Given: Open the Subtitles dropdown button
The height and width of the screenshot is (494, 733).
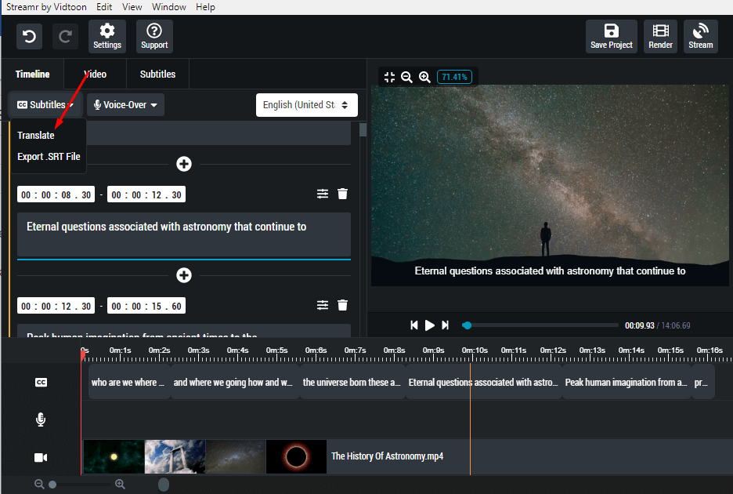Looking at the screenshot, I should tap(45, 105).
